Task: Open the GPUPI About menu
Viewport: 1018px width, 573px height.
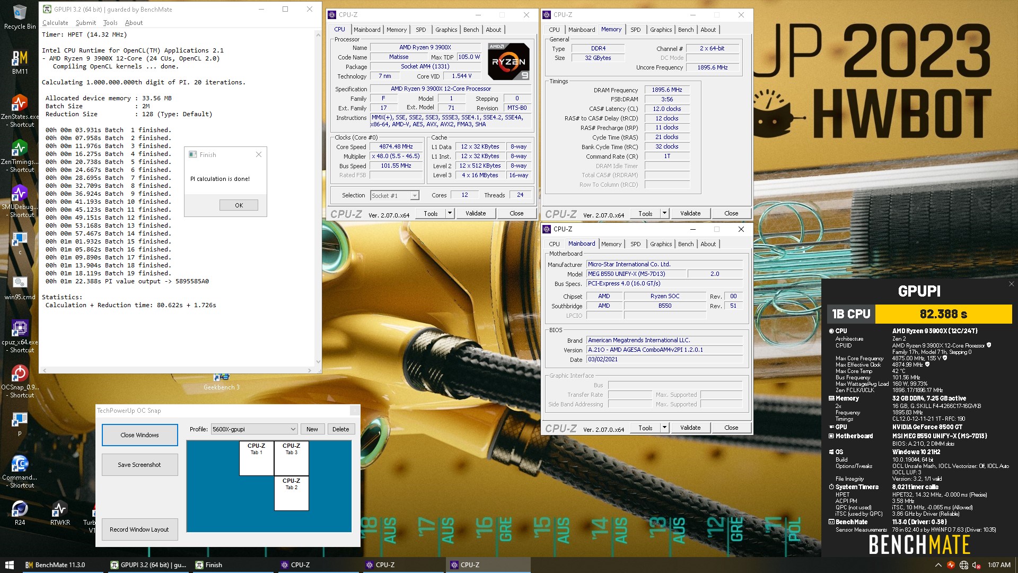Action: [134, 23]
